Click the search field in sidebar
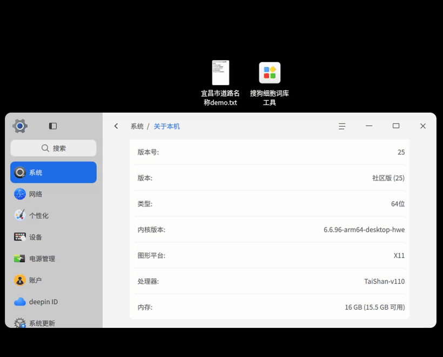The width and height of the screenshot is (443, 357). (x=53, y=148)
